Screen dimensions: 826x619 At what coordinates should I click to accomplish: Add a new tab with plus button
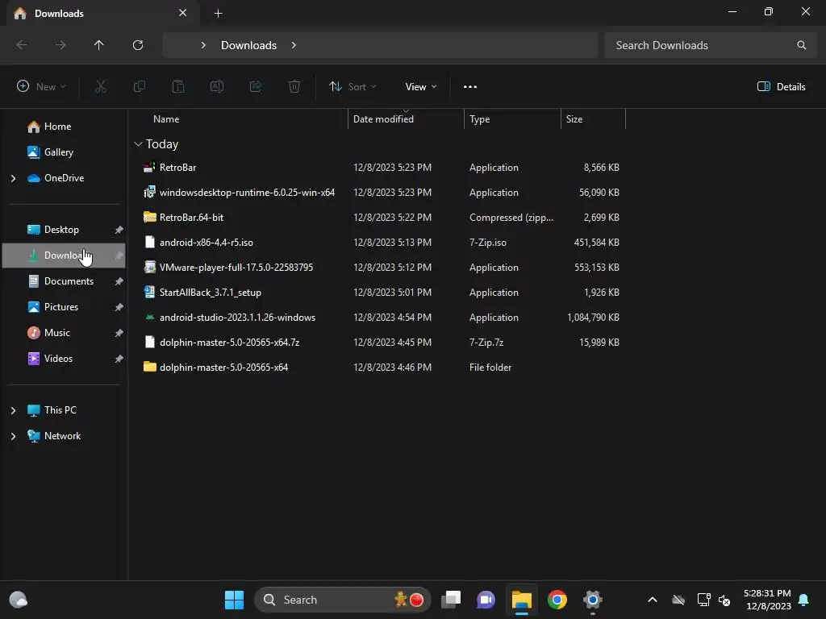click(x=218, y=14)
